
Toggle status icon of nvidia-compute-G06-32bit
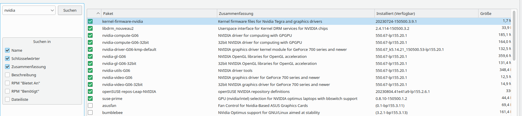coord(90,42)
